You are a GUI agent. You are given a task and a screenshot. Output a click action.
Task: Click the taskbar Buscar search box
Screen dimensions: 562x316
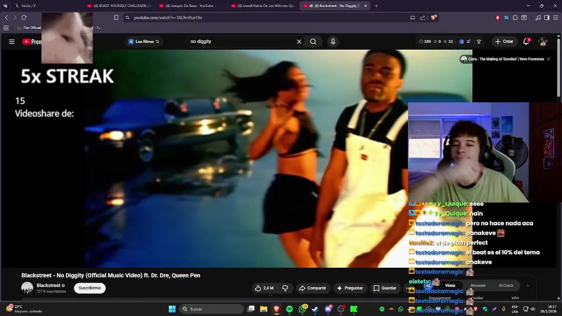213,309
